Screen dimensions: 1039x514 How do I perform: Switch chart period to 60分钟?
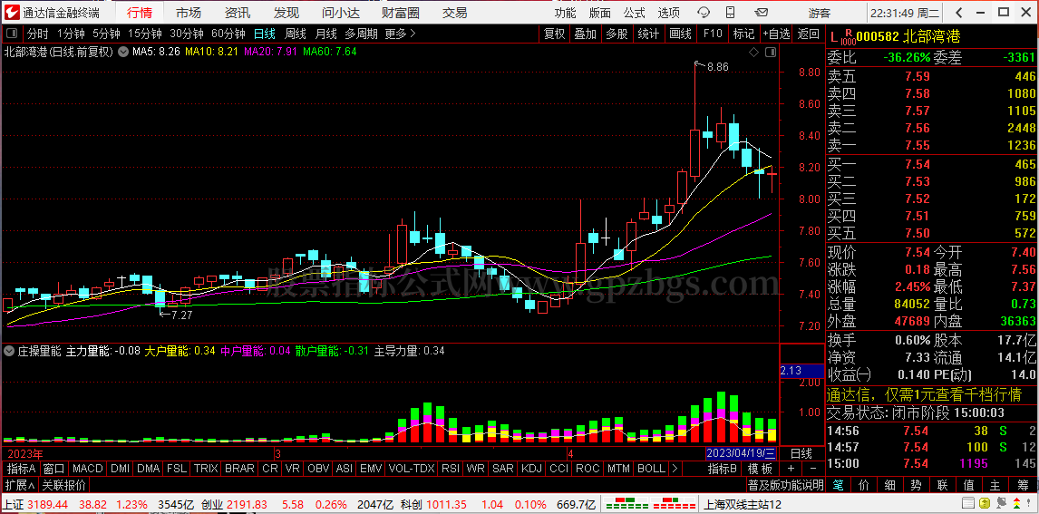pyautogui.click(x=228, y=34)
